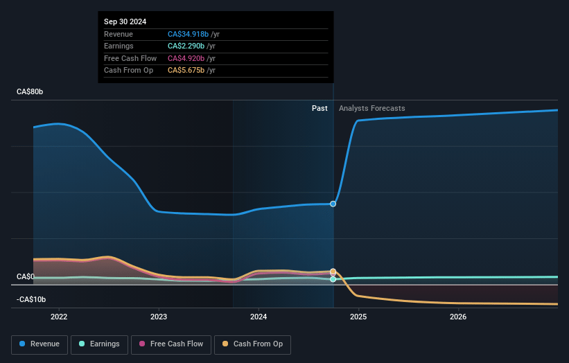Click the CA$5.675b cash from op value
This screenshot has width=569, height=363.
[x=186, y=71]
